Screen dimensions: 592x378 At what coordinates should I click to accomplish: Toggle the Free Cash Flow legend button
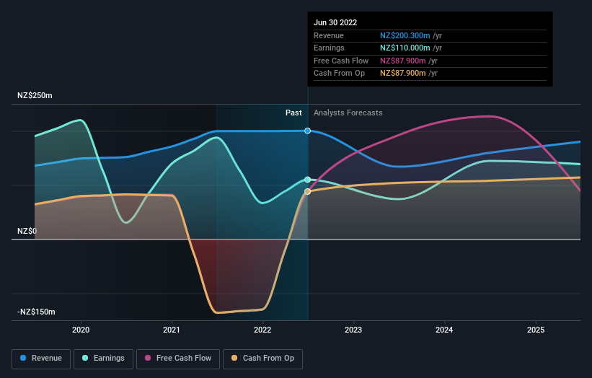tap(178, 359)
